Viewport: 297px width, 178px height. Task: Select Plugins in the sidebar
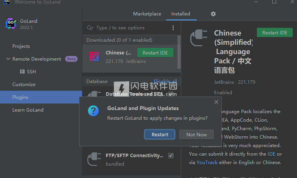coord(41,97)
